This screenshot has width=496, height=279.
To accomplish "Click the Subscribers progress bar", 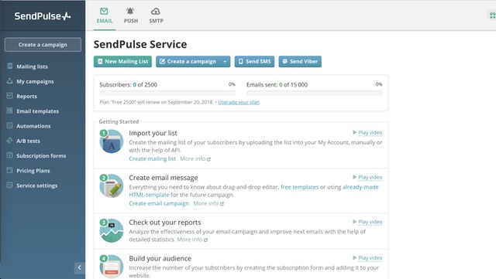I will coord(167,93).
